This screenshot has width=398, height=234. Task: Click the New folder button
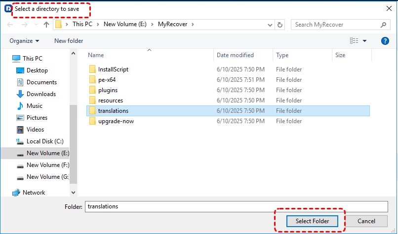point(69,41)
